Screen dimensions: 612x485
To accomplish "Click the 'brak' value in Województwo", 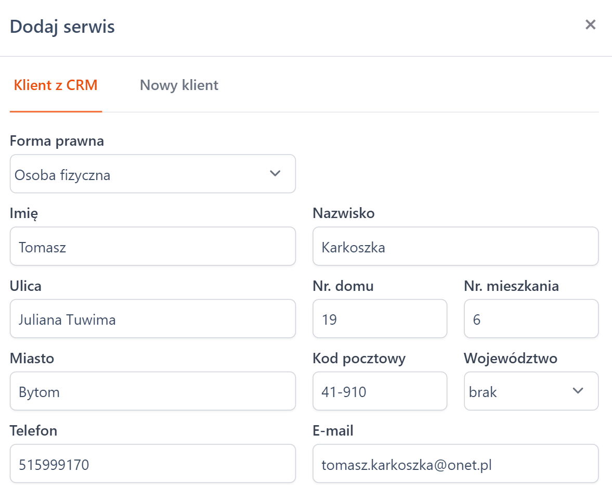I will [x=483, y=392].
